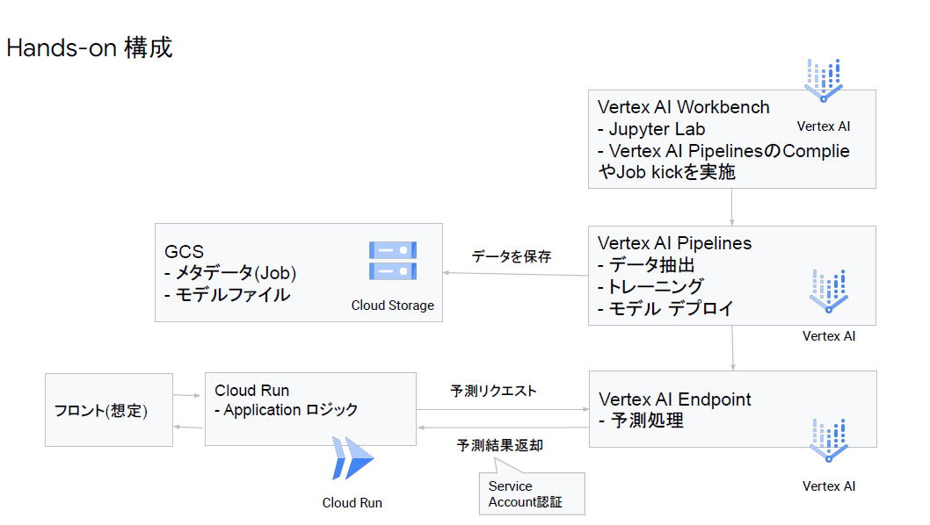930x525 pixels.
Task: Click the "Application ロジック" text in Cloud Run box
Action: 287,410
